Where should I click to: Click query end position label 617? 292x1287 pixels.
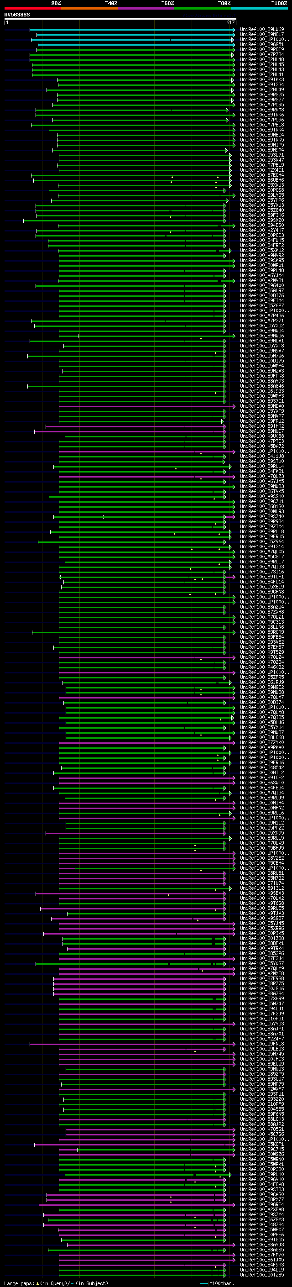click(x=230, y=22)
